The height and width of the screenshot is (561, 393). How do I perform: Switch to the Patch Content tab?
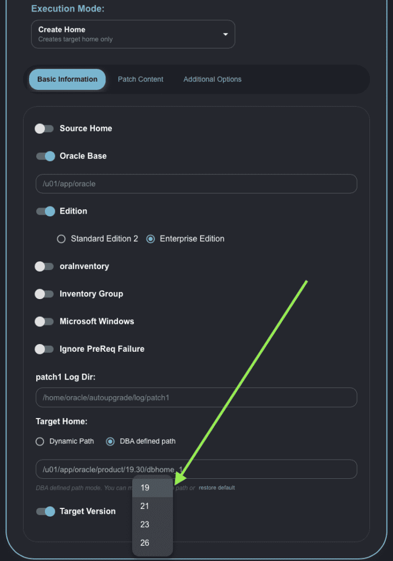click(140, 79)
